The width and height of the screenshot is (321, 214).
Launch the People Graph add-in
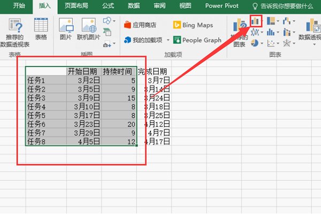[x=197, y=40]
